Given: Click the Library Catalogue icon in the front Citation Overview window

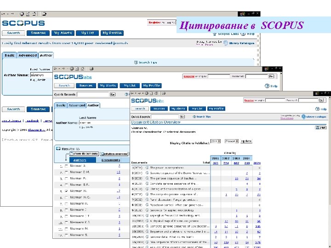Looking at the screenshot, I should point(303,116).
